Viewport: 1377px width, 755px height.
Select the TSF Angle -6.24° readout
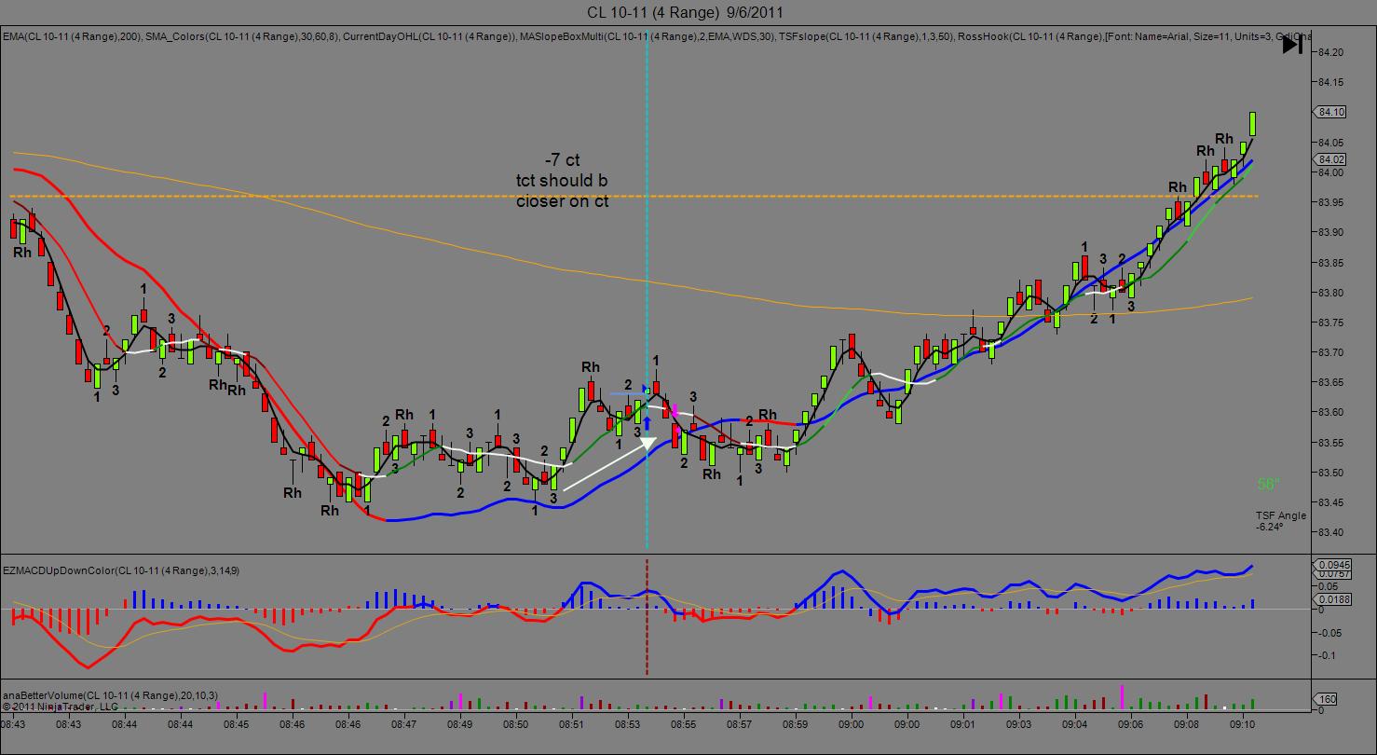pyautogui.click(x=1280, y=521)
